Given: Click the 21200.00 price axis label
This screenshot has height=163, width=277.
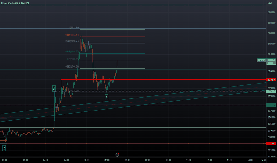Looking at the screenshot, I should pos(272,44).
